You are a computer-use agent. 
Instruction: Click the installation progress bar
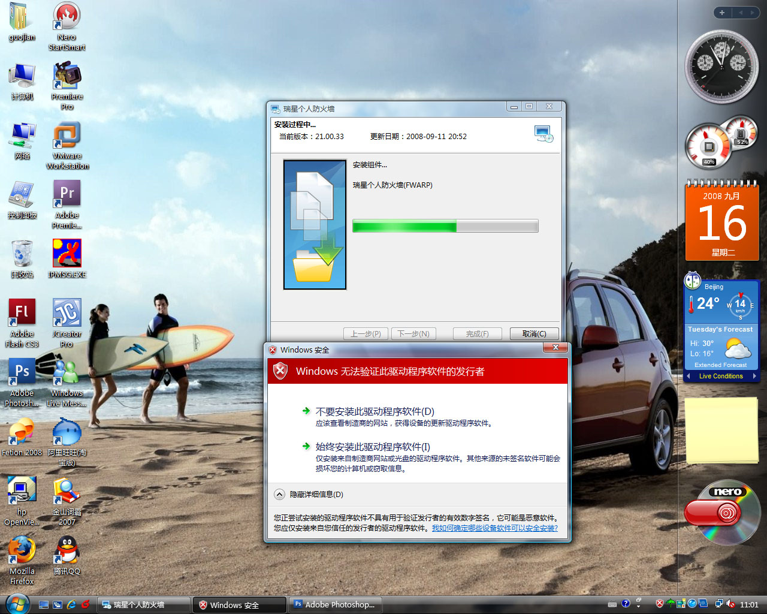click(x=445, y=226)
